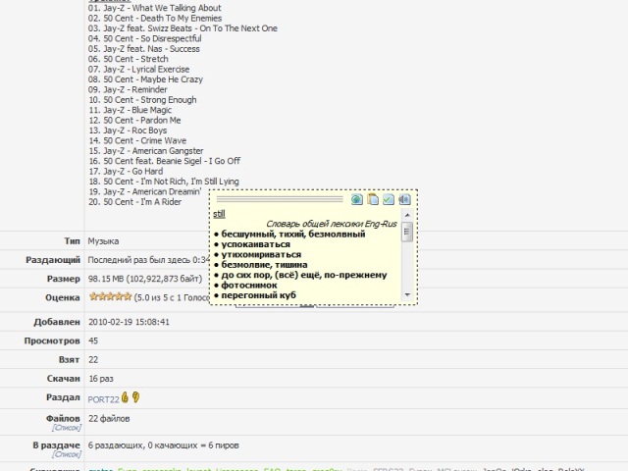This screenshot has width=628, height=471.
Task: Click the files count "22 файлов"
Action: pos(109,419)
